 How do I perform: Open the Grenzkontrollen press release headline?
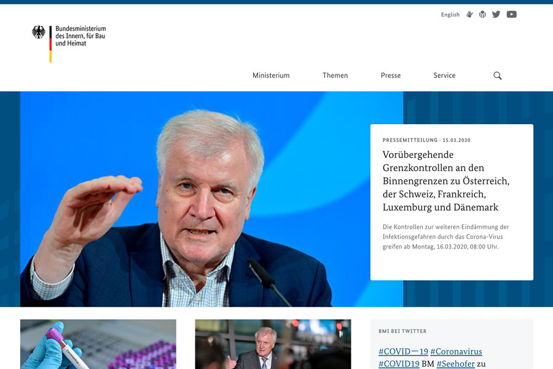click(x=446, y=181)
